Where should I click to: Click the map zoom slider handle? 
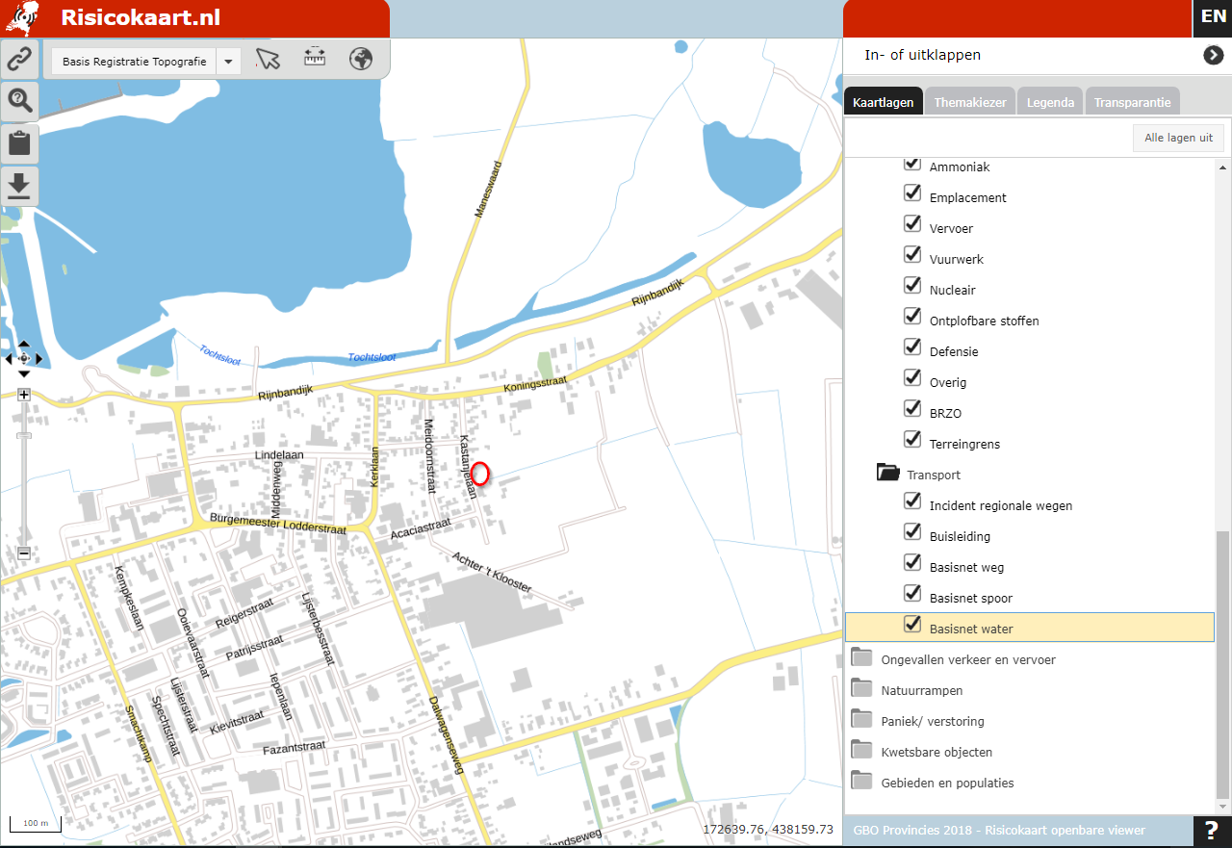[24, 436]
